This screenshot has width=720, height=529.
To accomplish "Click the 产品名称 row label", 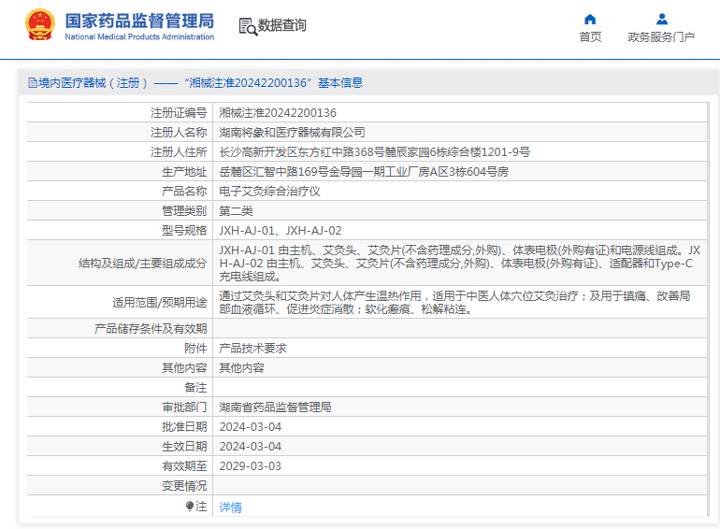I will pos(184,192).
